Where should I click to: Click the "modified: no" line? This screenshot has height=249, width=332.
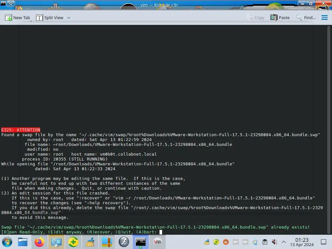point(42,149)
